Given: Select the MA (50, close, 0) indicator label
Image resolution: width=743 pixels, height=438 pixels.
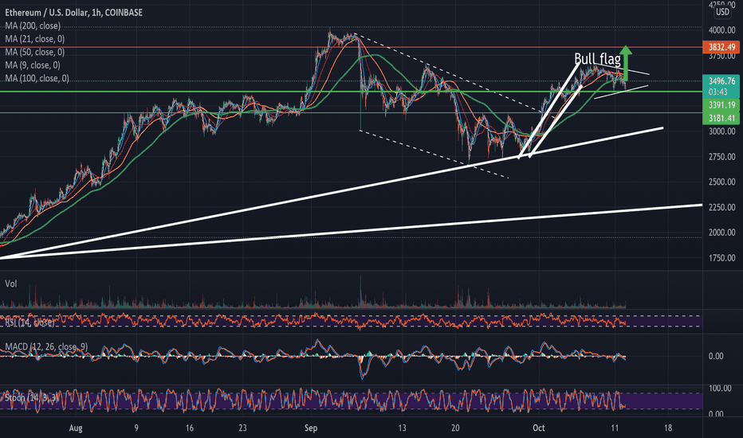Looking at the screenshot, I should pyautogui.click(x=34, y=52).
